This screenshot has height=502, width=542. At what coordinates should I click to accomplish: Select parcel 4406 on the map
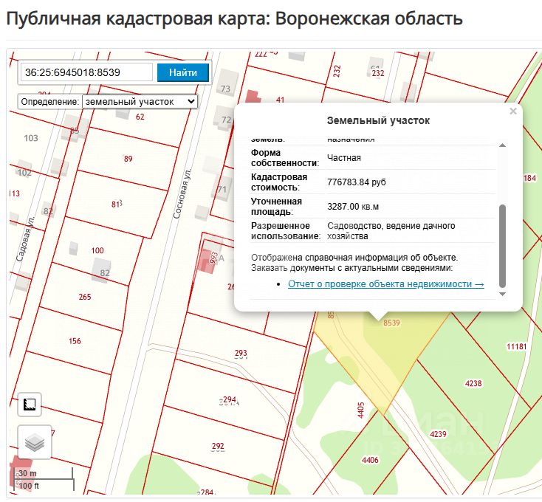point(370,460)
